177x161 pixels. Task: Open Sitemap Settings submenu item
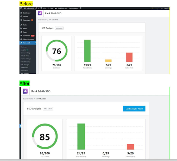click(x=26, y=59)
